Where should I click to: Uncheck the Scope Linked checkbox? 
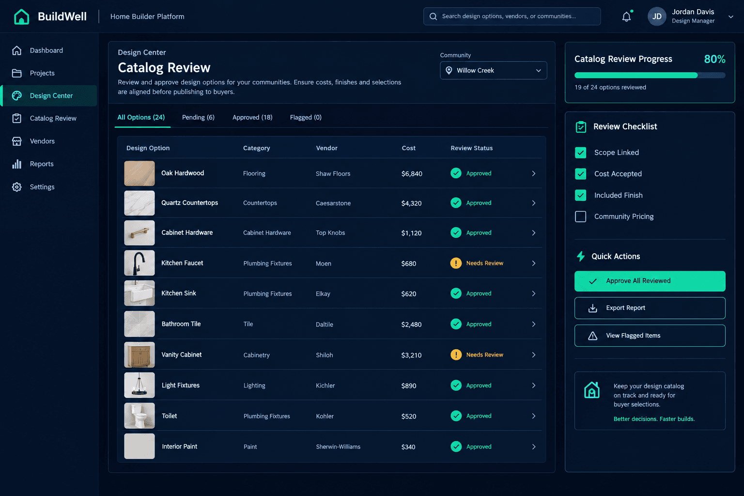(580, 153)
